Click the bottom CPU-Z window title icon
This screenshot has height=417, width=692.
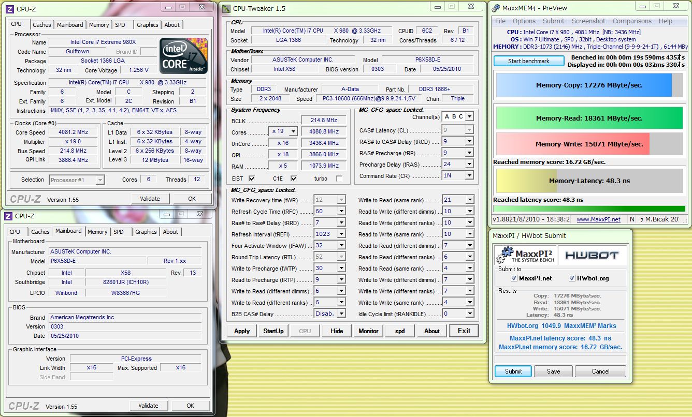(9, 216)
